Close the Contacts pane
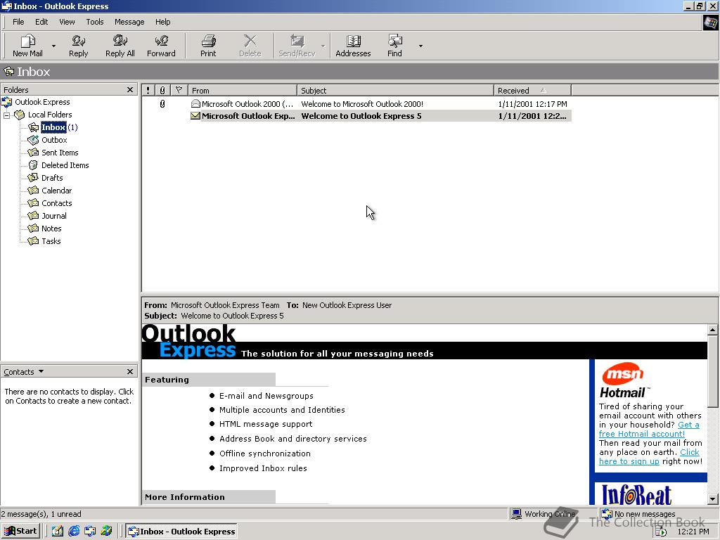Viewport: 720px width, 540px height. click(x=130, y=371)
